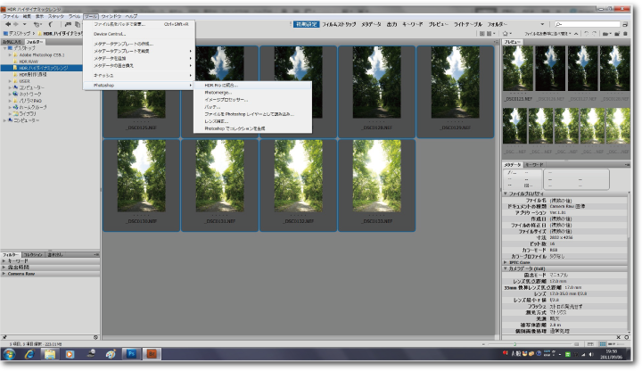642x371 pixels.
Task: Click the star rating filter icon
Action: [505, 33]
